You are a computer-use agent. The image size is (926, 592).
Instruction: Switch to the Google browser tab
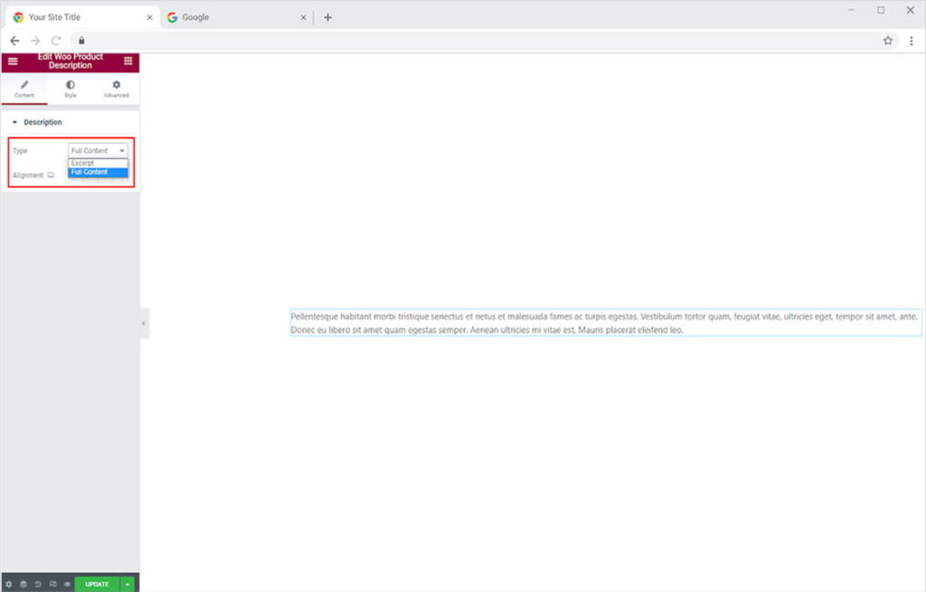coord(235,17)
